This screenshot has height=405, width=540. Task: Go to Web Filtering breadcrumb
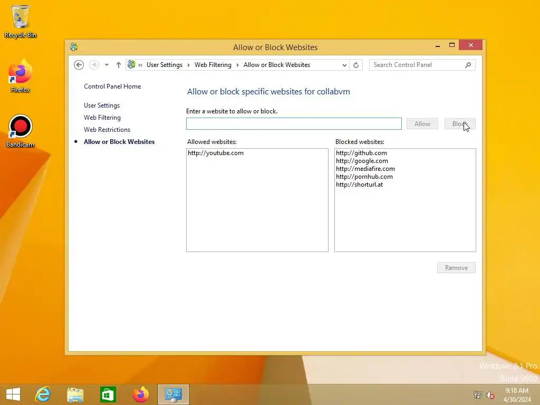(x=213, y=65)
